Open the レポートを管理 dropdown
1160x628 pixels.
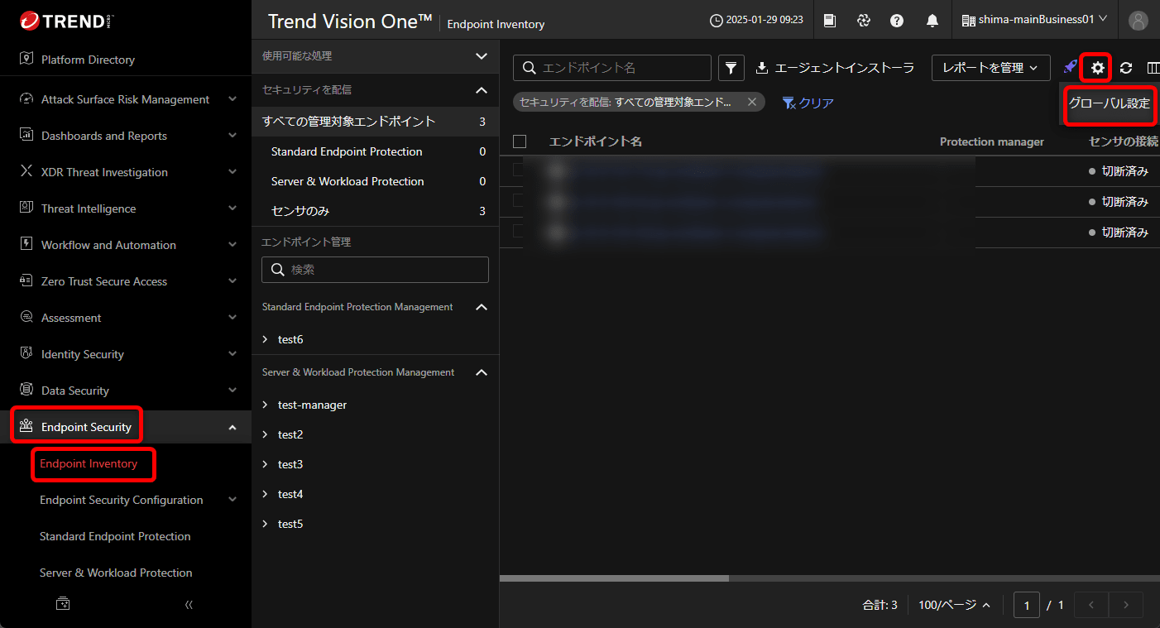click(991, 68)
